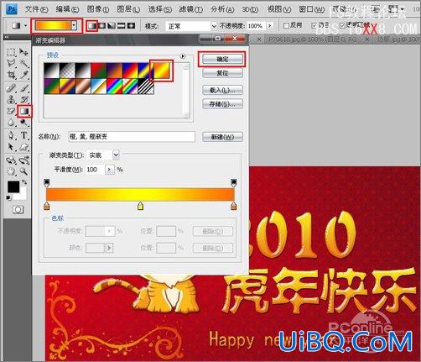Open the 不透明度 opacity slider arrow
421x362 pixels.
tap(270, 26)
